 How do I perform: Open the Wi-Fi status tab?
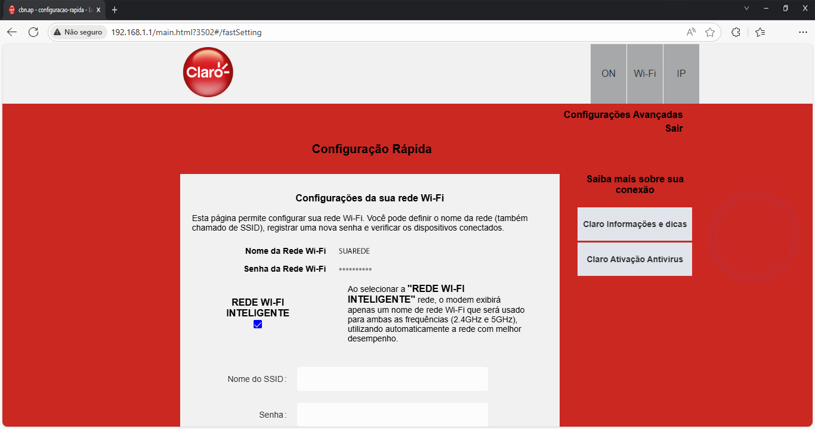click(x=645, y=74)
